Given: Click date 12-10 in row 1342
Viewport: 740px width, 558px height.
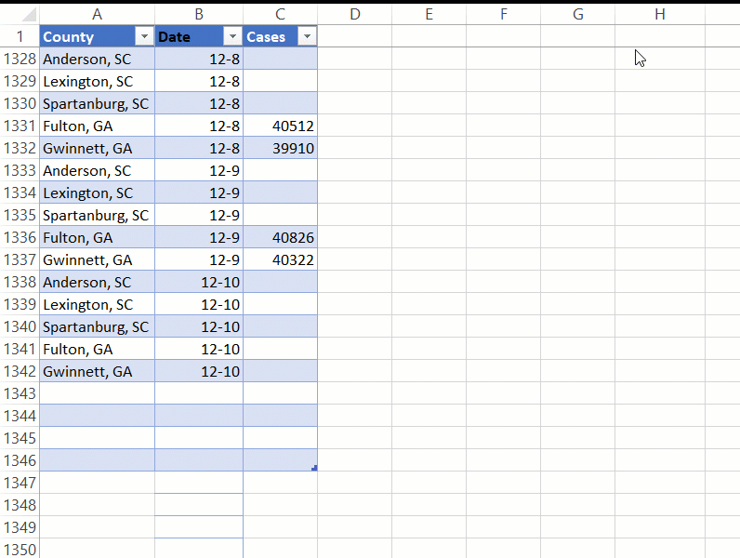Looking at the screenshot, I should tap(199, 371).
